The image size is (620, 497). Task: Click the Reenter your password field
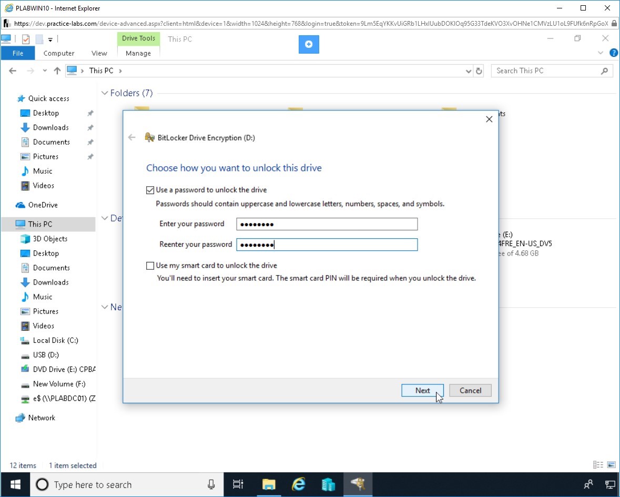click(327, 245)
